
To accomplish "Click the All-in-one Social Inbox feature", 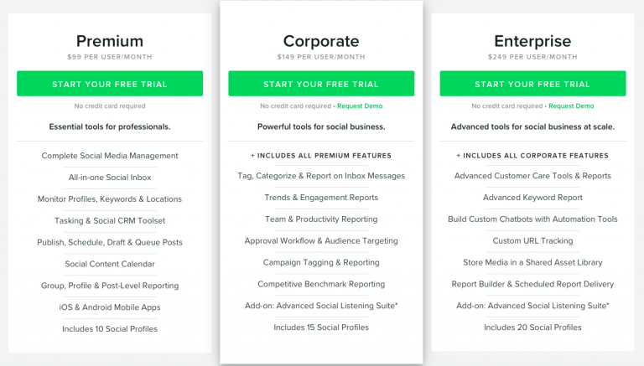I will pos(110,178).
